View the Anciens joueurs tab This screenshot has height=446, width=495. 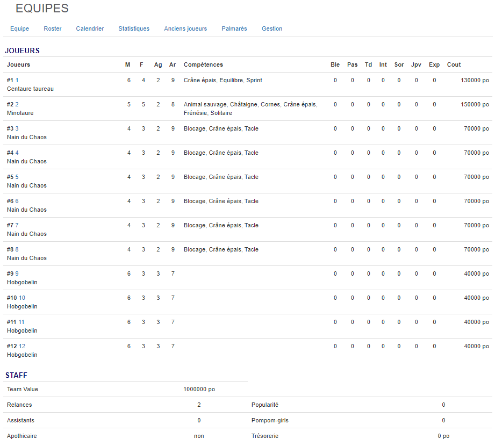point(185,28)
